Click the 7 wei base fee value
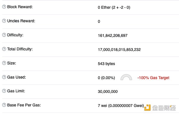 tap(121, 106)
